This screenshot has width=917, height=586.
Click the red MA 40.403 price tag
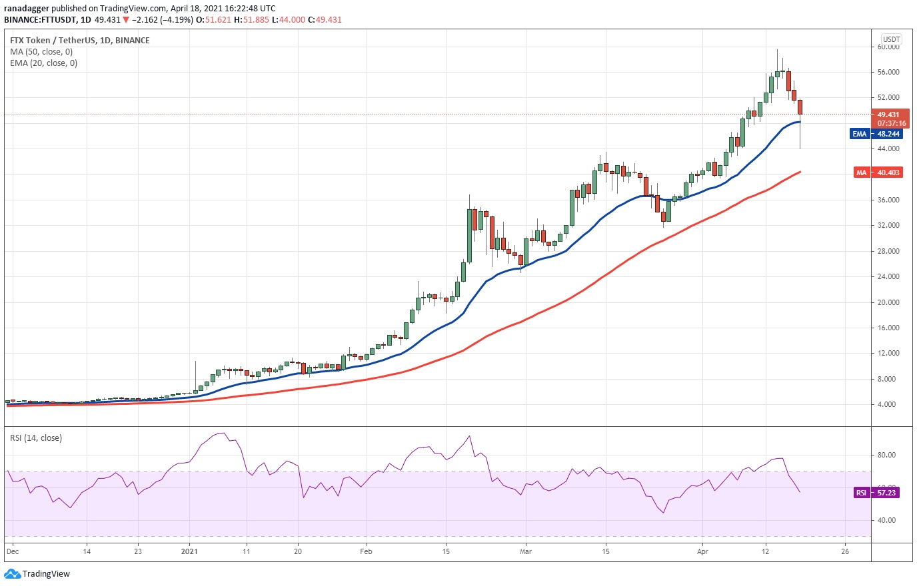pos(878,172)
